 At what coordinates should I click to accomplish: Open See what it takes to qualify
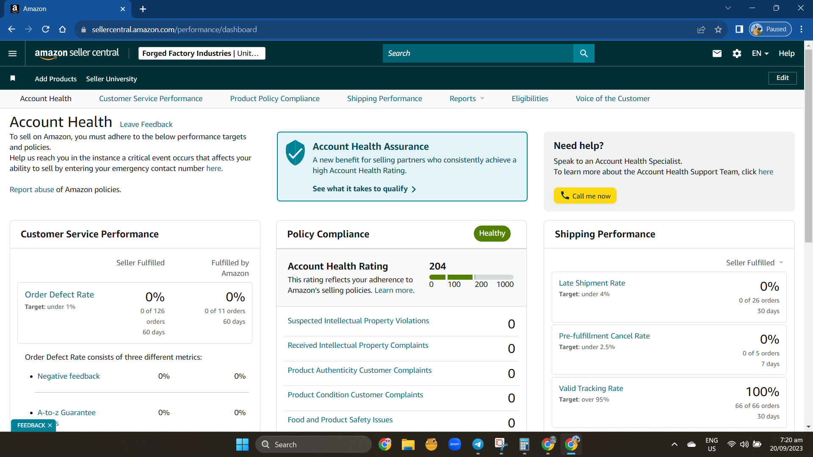tap(364, 189)
